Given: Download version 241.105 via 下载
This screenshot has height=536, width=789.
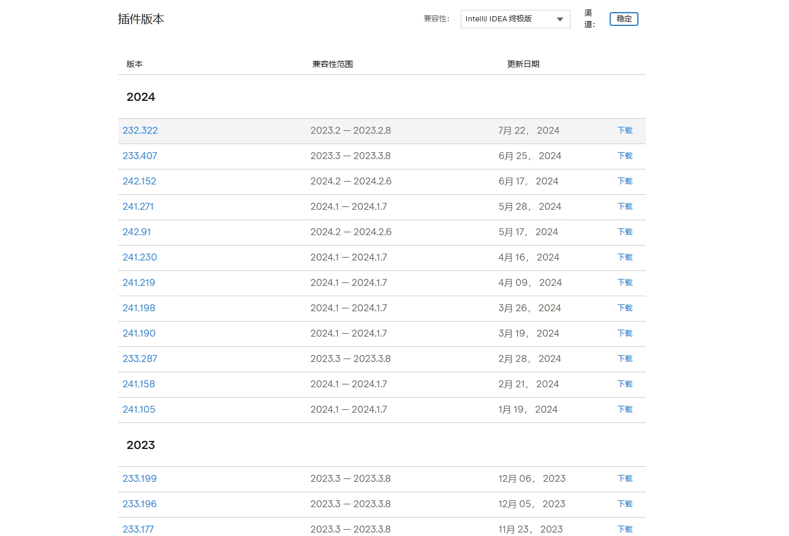Looking at the screenshot, I should [x=625, y=410].
